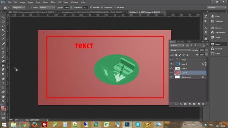
Task: Open the tool preset picker arrow
Action: coord(9,7)
